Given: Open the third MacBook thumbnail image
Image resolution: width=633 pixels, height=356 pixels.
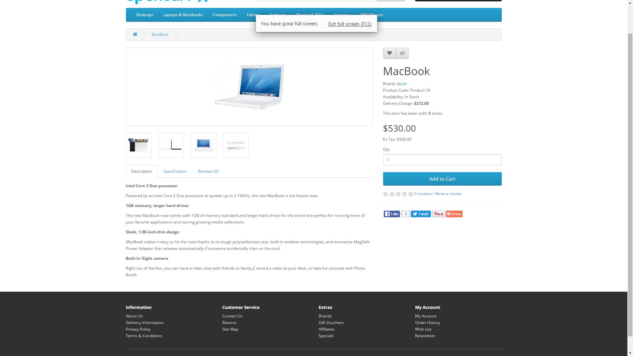Looking at the screenshot, I should [203, 145].
